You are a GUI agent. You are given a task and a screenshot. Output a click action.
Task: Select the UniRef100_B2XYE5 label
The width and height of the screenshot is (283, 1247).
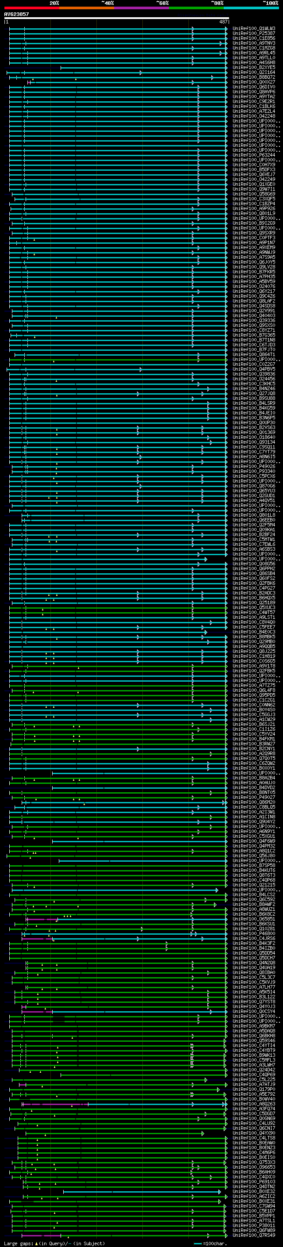coord(254,67)
